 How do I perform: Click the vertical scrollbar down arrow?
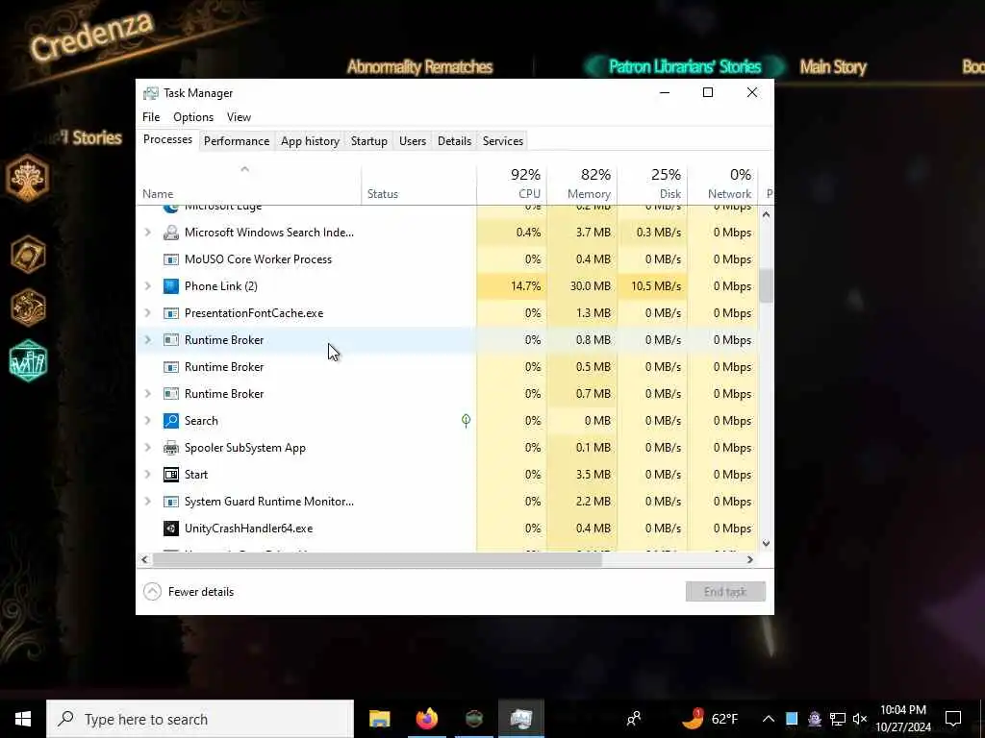point(766,544)
